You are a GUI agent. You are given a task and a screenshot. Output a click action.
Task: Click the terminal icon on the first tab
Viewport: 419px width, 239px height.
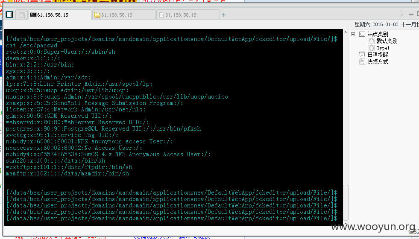tap(33, 15)
